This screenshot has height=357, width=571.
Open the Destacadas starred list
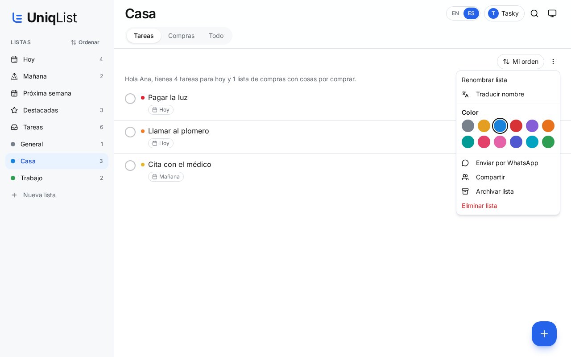[x=57, y=110]
